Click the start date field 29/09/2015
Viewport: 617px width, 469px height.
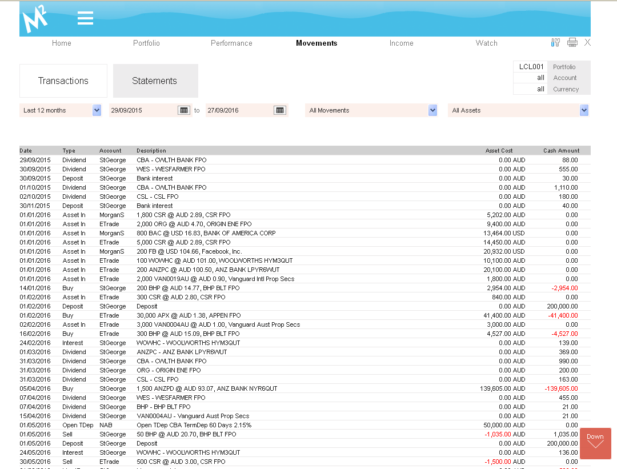[x=143, y=110]
